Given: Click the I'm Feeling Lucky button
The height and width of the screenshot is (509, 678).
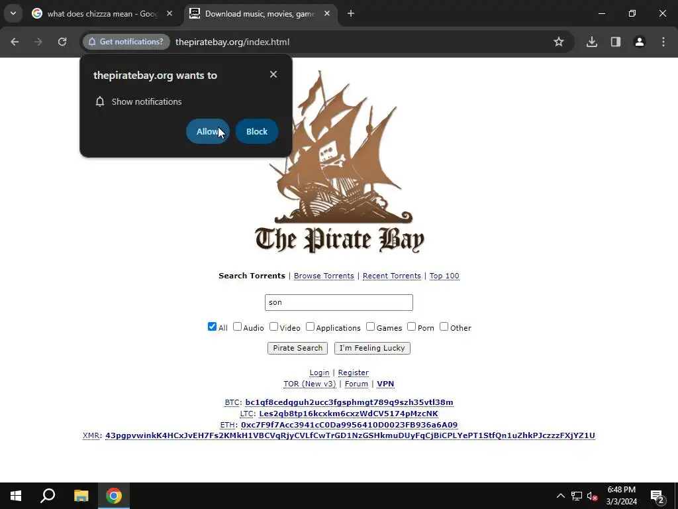Looking at the screenshot, I should coord(372,348).
